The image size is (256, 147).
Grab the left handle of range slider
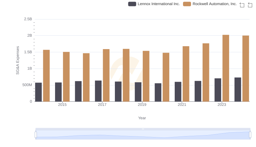click(36, 135)
